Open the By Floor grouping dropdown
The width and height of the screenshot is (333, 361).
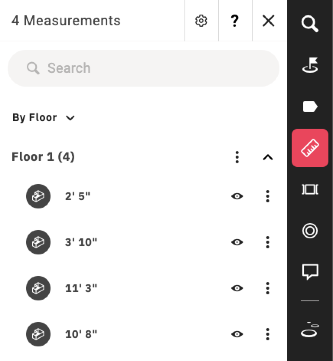pos(44,118)
